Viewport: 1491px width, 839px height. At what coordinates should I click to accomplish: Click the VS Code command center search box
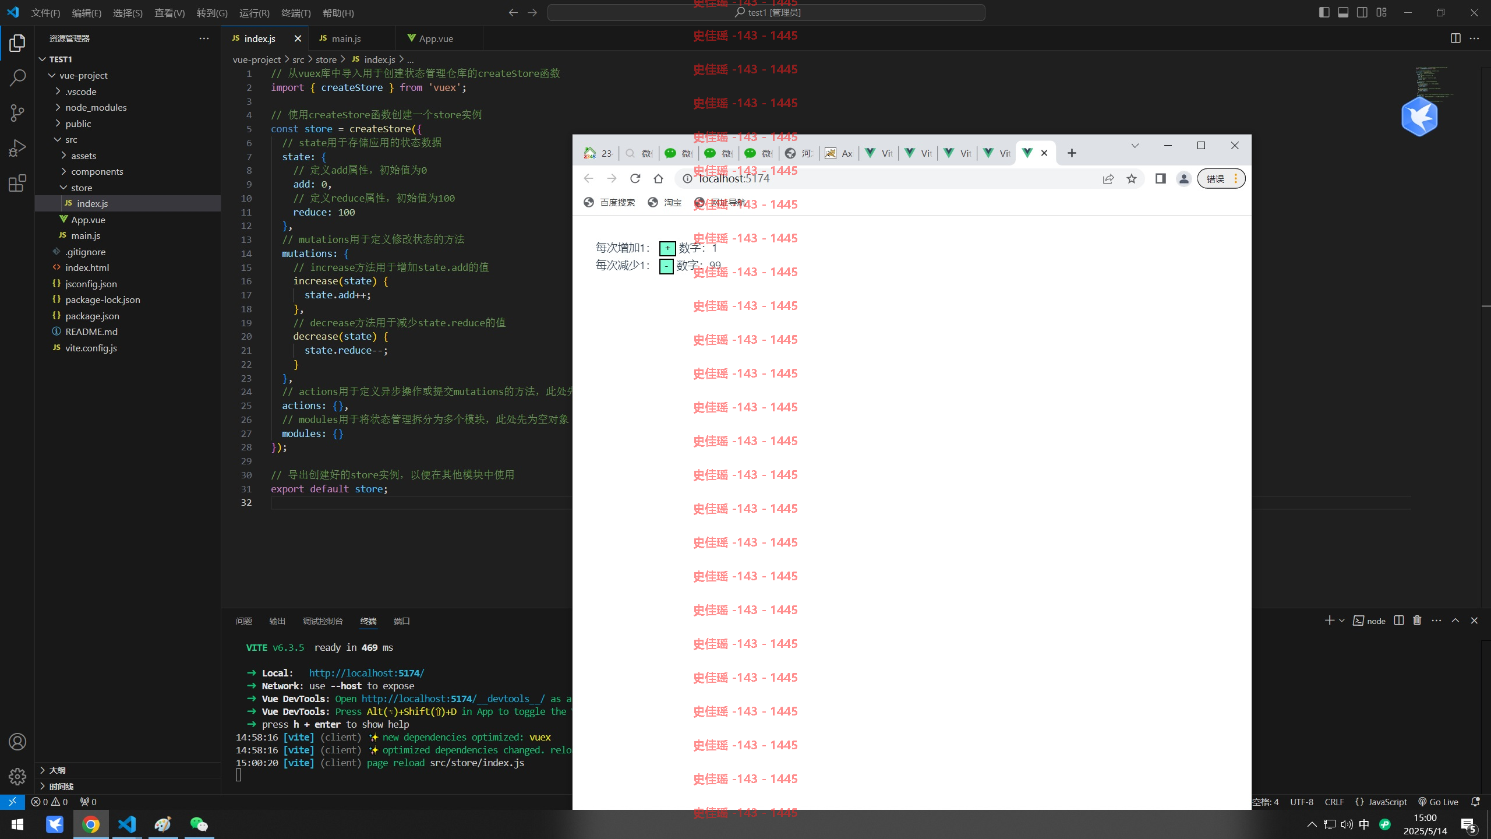click(x=766, y=13)
